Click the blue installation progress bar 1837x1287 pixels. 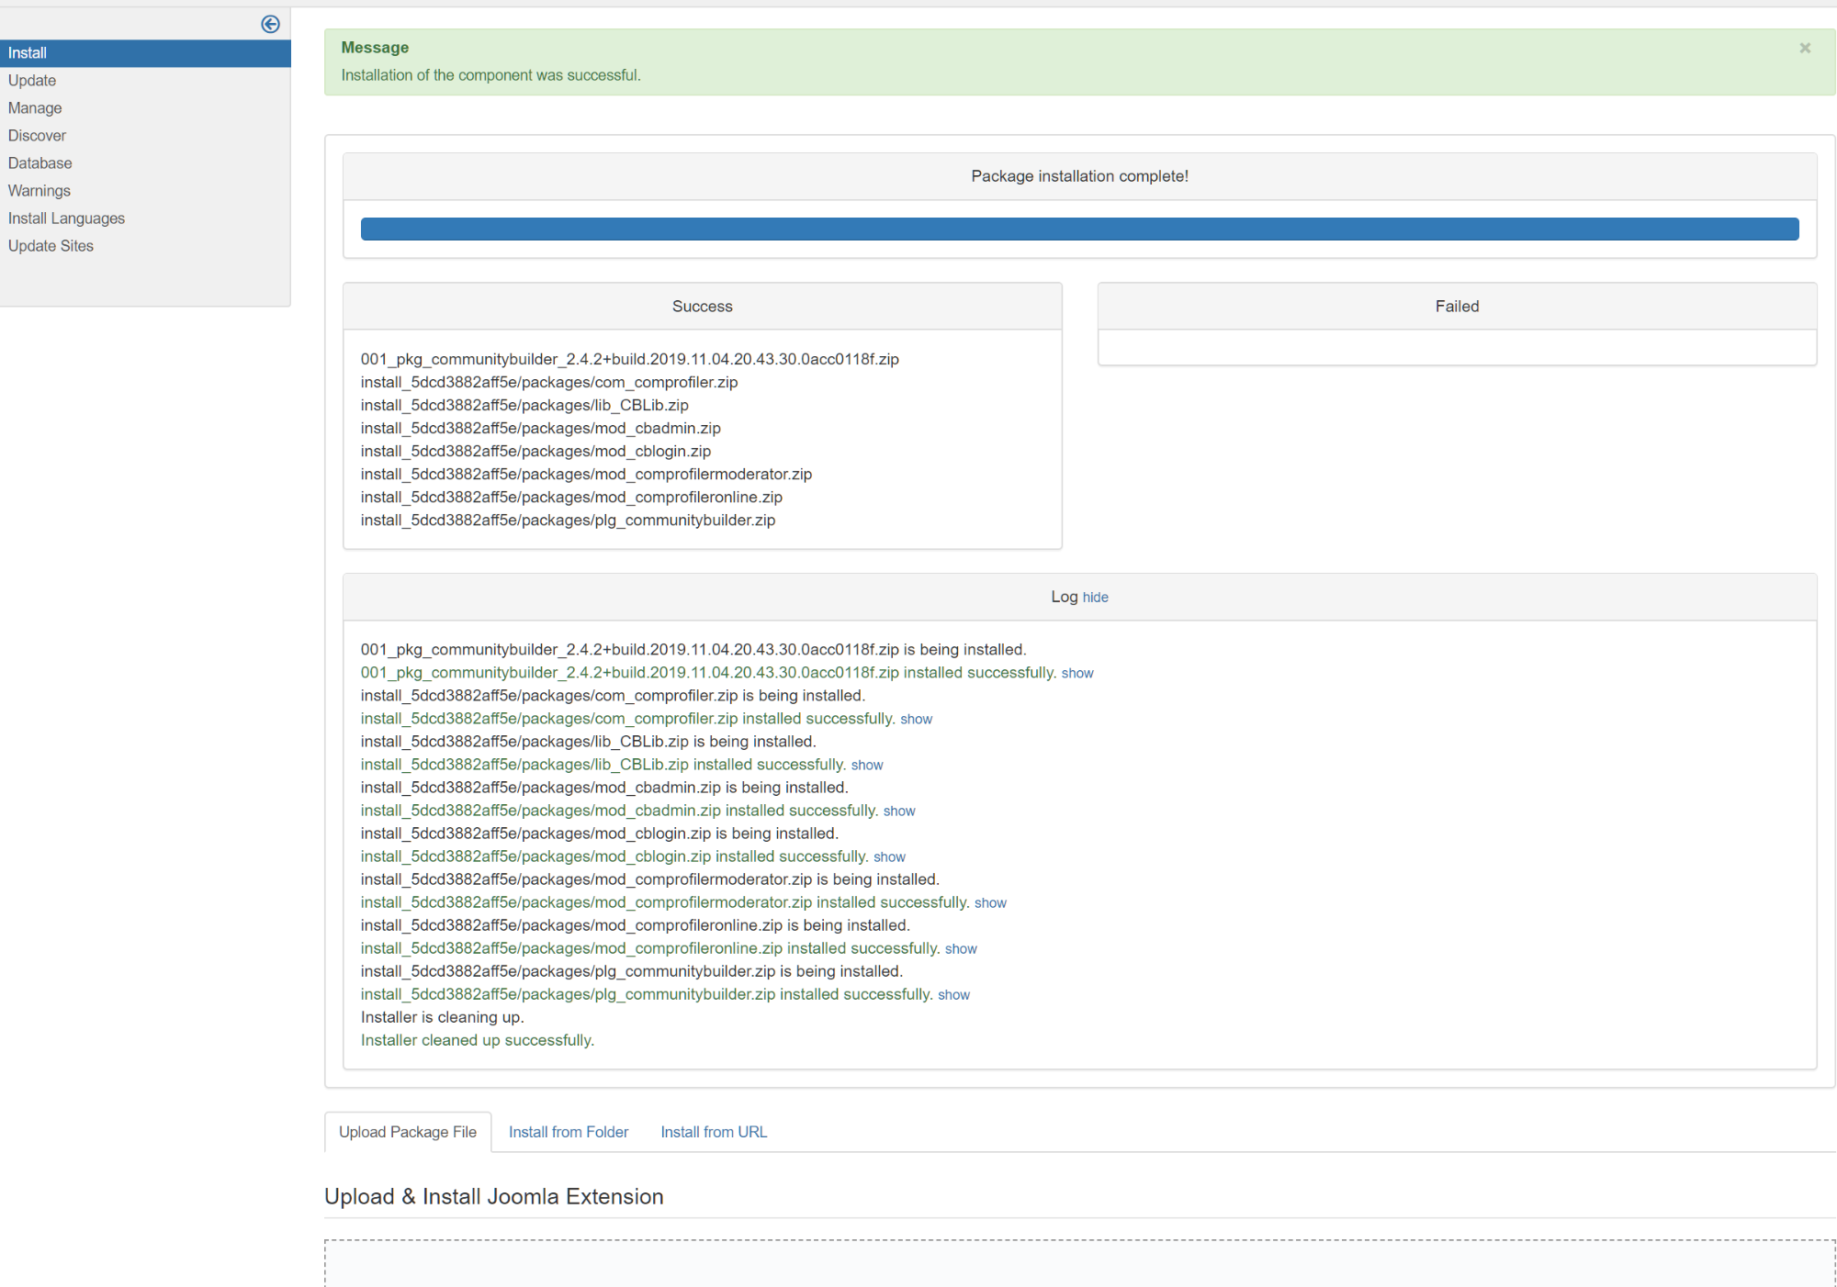1079,229
